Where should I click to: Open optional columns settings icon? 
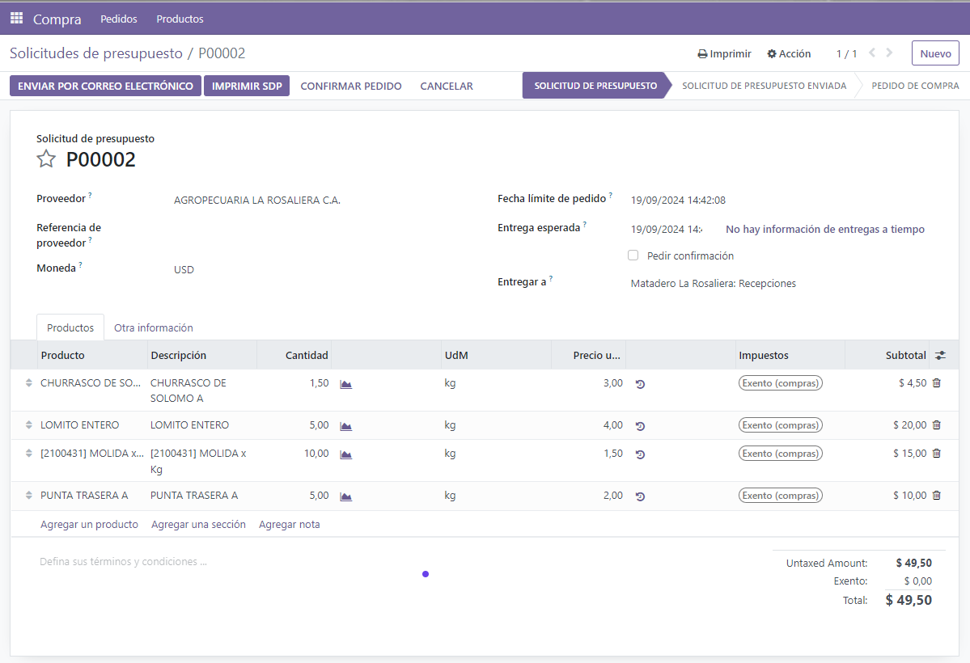(940, 355)
